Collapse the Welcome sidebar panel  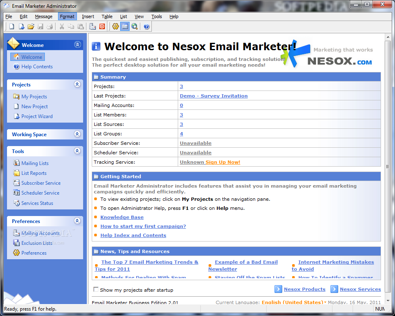coord(77,44)
